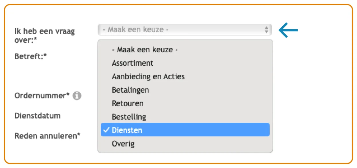Click the Ordernummer label text
The image size is (357, 168).
[42, 96]
